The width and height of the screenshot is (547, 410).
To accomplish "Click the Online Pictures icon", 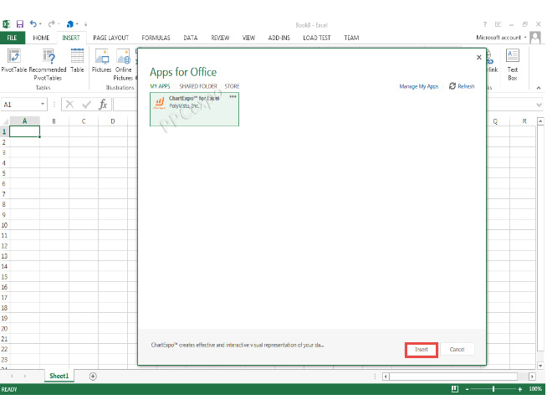I will click(x=124, y=56).
